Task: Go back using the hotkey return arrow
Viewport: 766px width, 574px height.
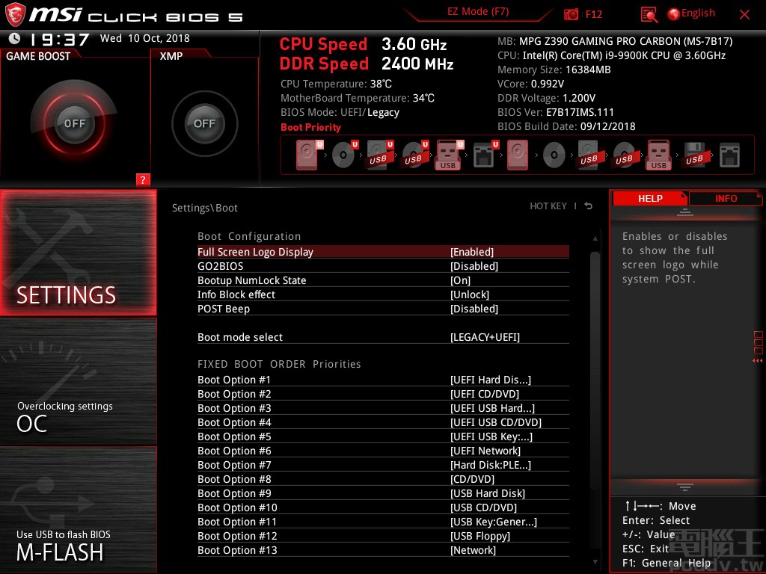Action: click(589, 206)
